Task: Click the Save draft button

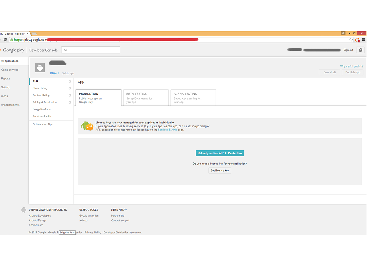Action: (330, 72)
